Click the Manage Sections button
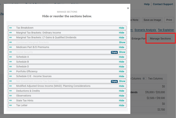 pos(160,39)
